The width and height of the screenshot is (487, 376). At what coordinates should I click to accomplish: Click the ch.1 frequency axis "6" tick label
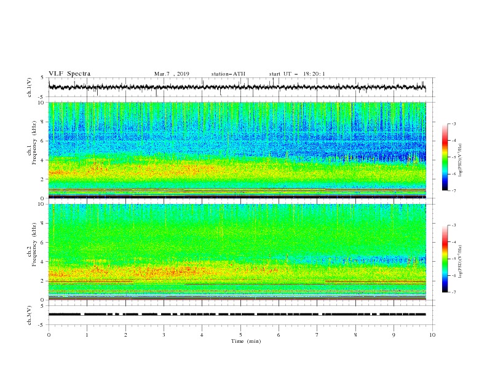tap(44, 141)
